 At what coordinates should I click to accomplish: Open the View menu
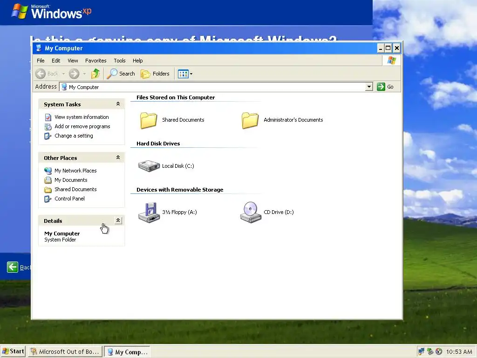pyautogui.click(x=73, y=61)
